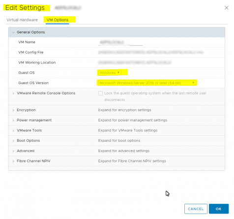Expand the Power management section
The width and height of the screenshot is (234, 219).
pyautogui.click(x=13, y=121)
